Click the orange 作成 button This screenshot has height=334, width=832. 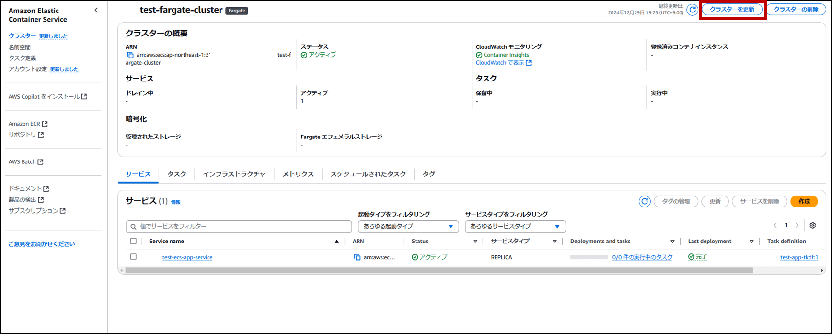click(804, 201)
